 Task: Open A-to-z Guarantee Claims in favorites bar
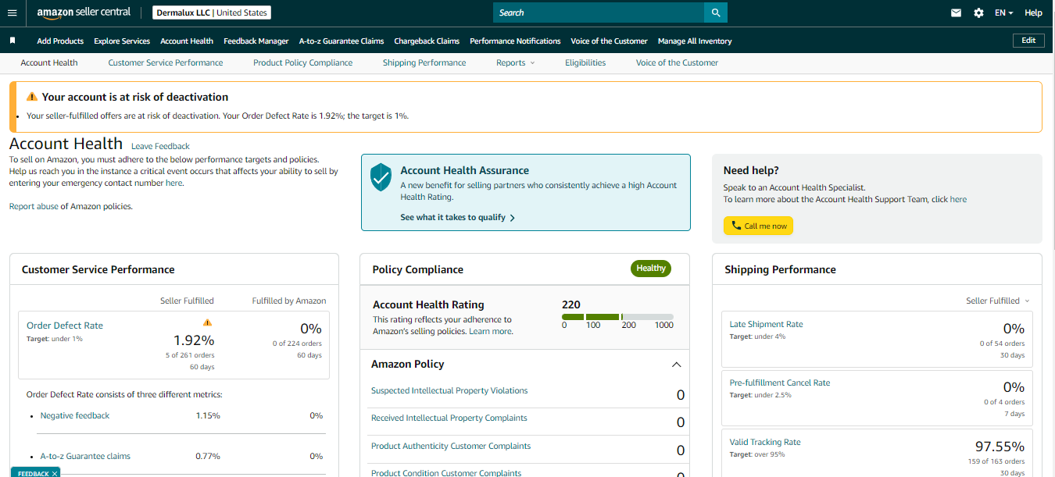point(342,41)
